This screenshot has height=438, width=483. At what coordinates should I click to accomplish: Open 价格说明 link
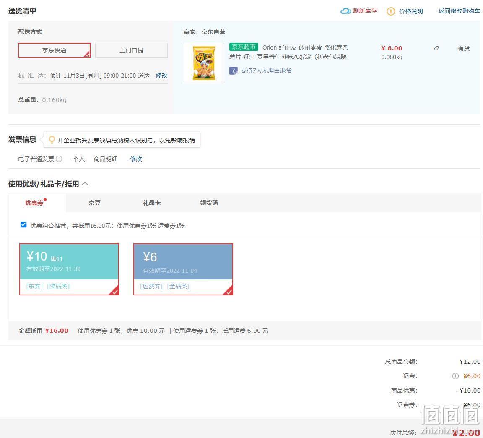click(411, 11)
